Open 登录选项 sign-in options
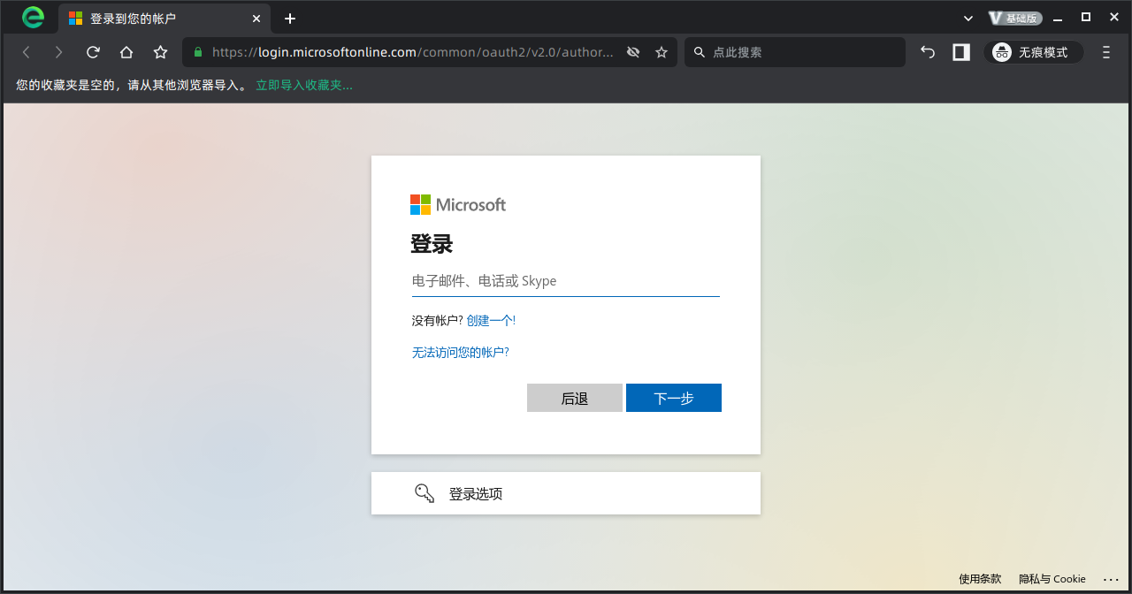Viewport: 1132px width, 594px height. click(566, 493)
